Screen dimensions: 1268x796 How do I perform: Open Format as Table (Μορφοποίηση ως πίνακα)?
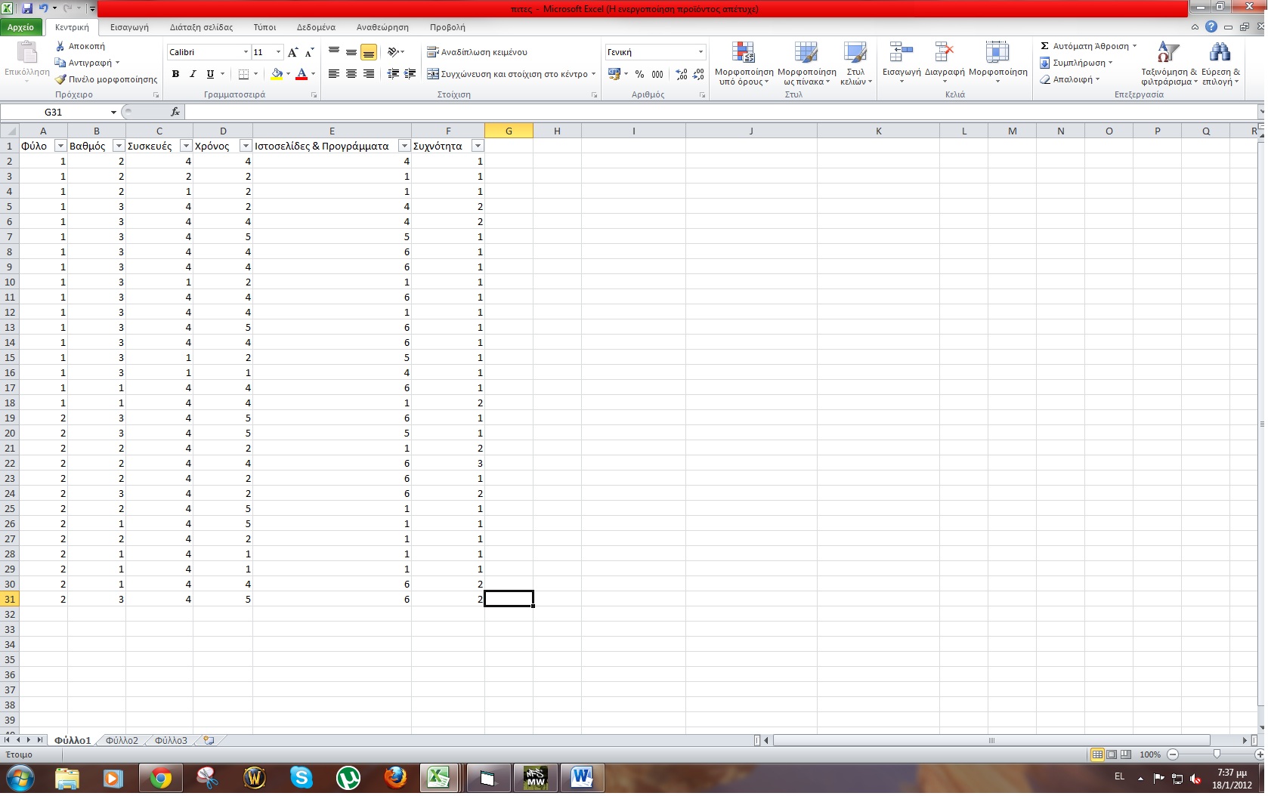(x=806, y=63)
